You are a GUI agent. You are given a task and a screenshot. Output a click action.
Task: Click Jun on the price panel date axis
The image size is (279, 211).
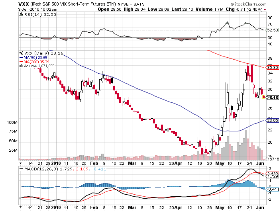pyautogui.click(x=260, y=163)
